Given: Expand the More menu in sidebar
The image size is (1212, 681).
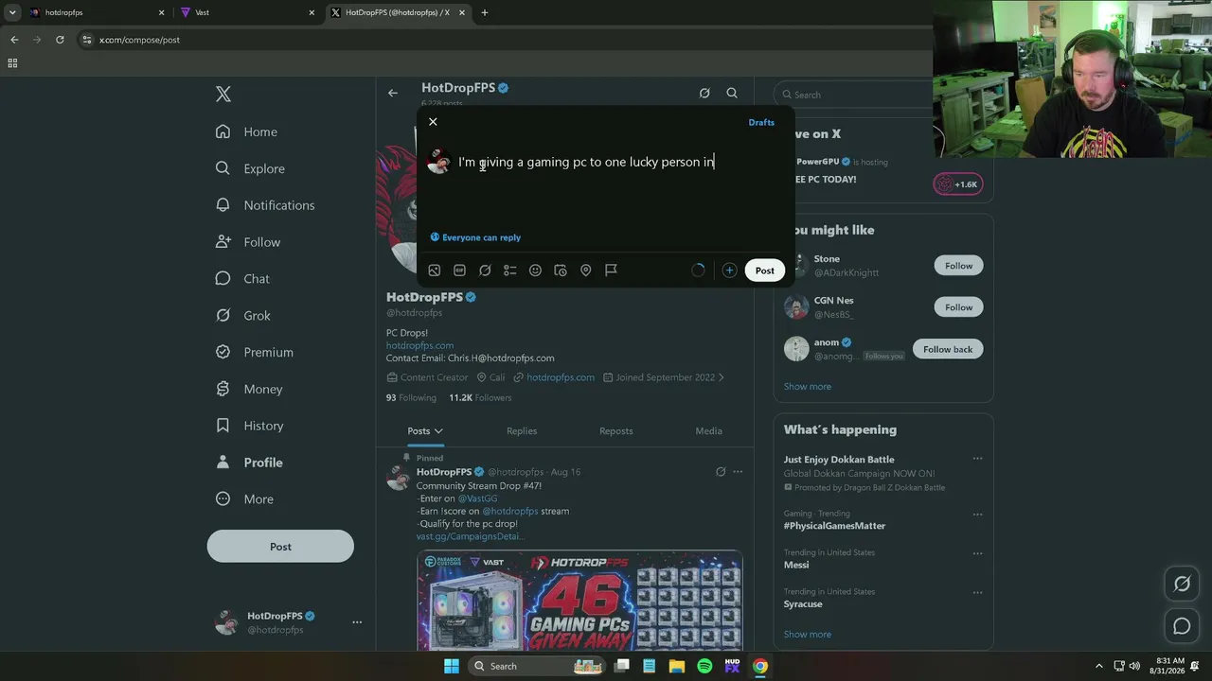Looking at the screenshot, I should [x=244, y=499].
